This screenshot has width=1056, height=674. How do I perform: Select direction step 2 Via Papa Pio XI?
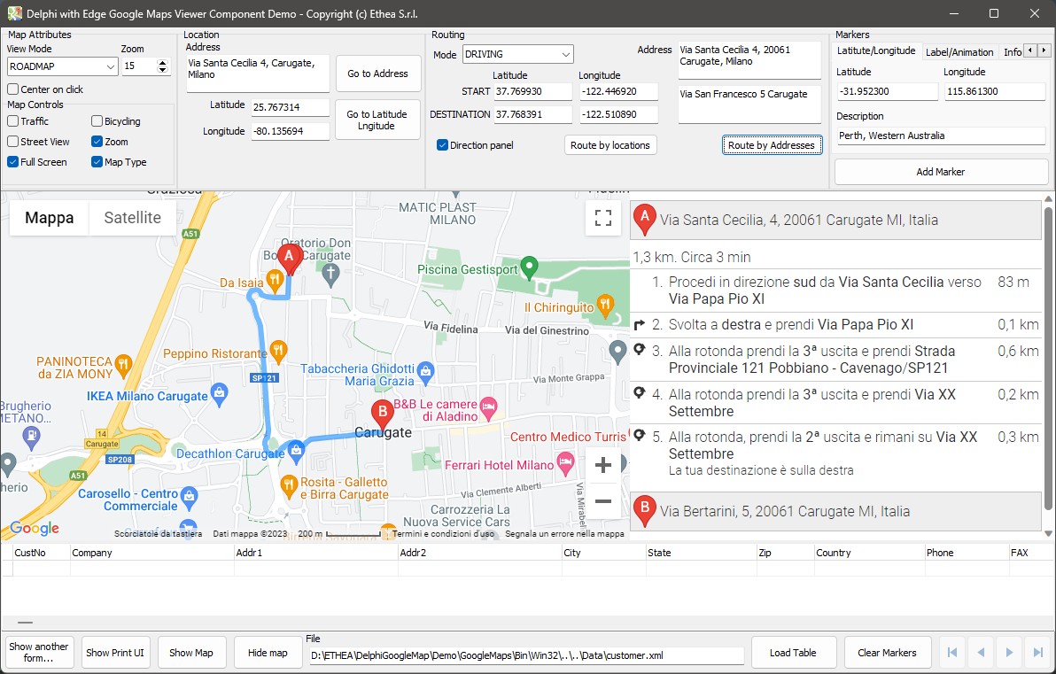(835, 324)
